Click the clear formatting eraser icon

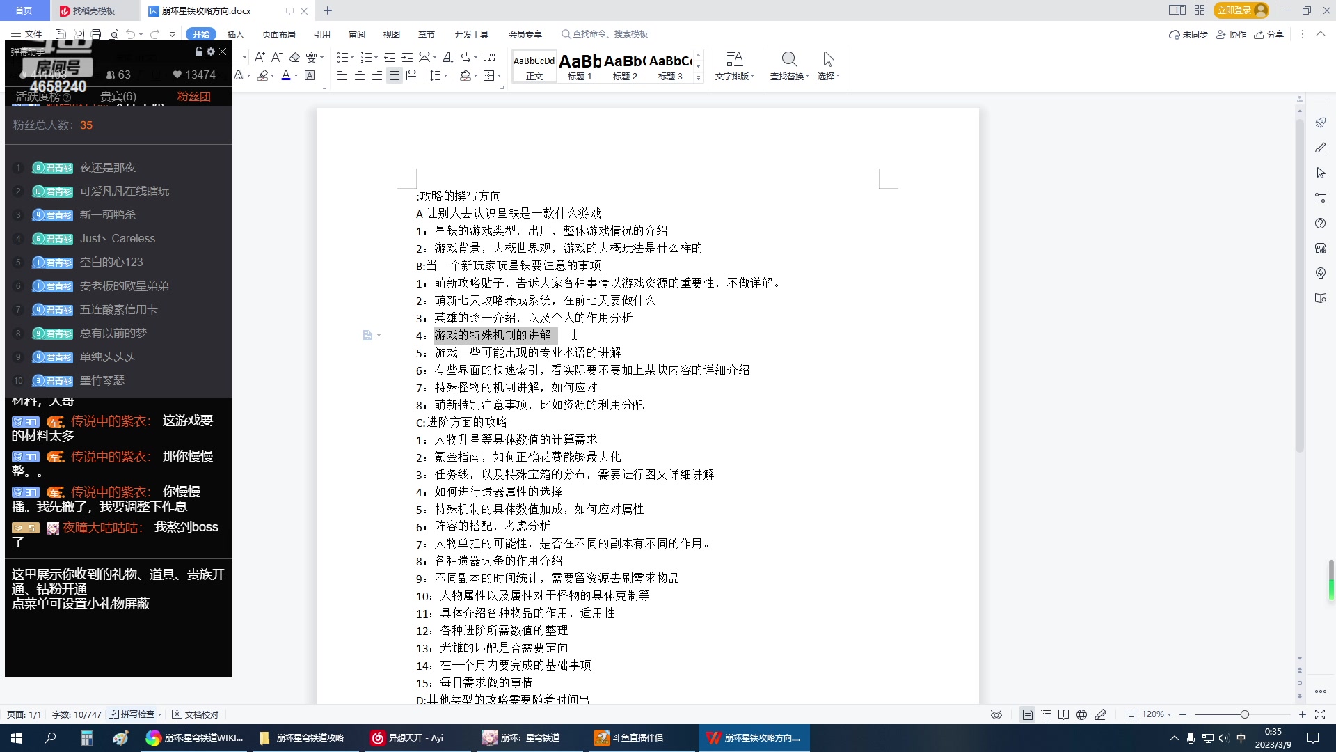(295, 58)
